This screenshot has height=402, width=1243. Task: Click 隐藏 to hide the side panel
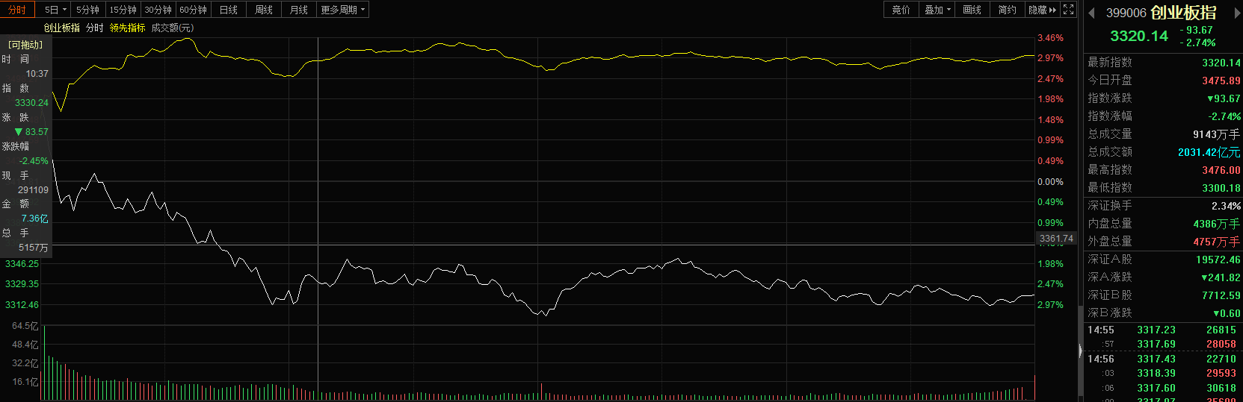pos(1042,10)
